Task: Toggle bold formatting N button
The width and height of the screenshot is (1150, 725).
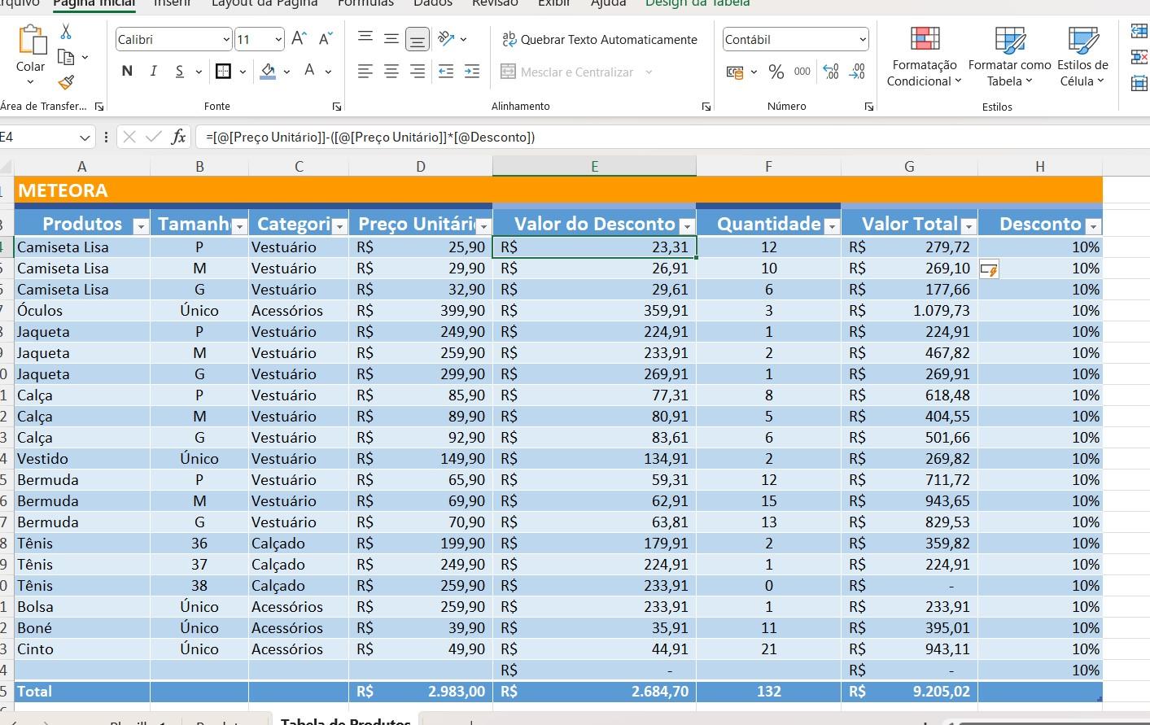Action: click(127, 72)
